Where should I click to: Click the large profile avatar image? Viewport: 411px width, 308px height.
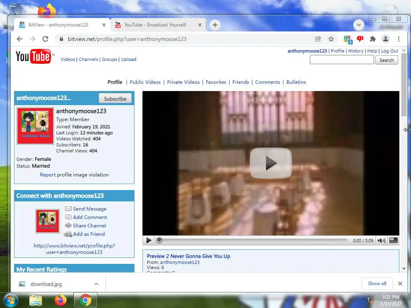[x=35, y=126]
